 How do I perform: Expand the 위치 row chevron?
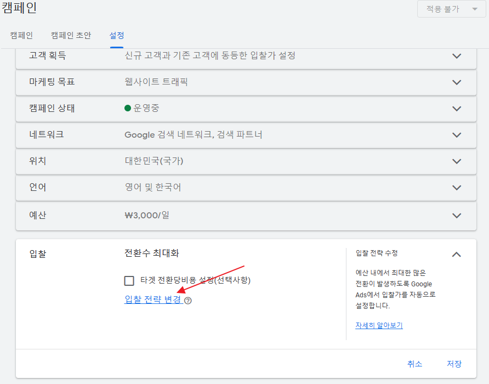[457, 161]
